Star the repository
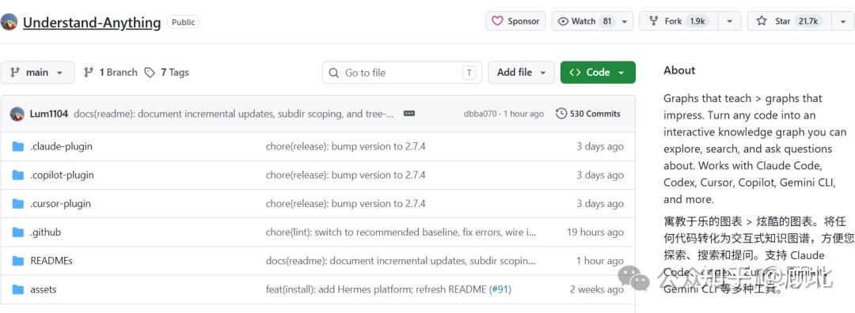 tap(789, 21)
